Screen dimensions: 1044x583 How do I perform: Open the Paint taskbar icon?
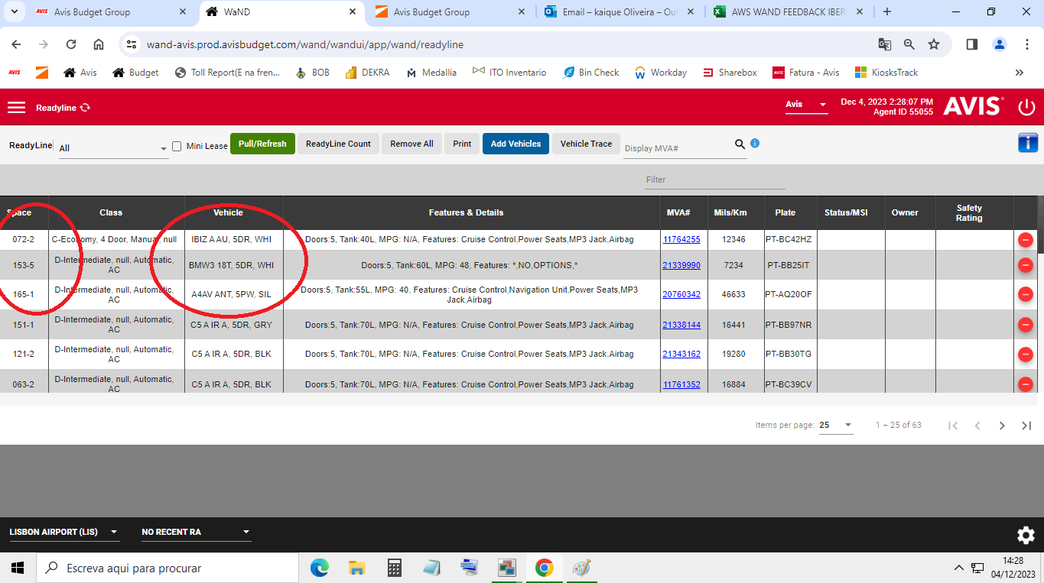coord(582,568)
